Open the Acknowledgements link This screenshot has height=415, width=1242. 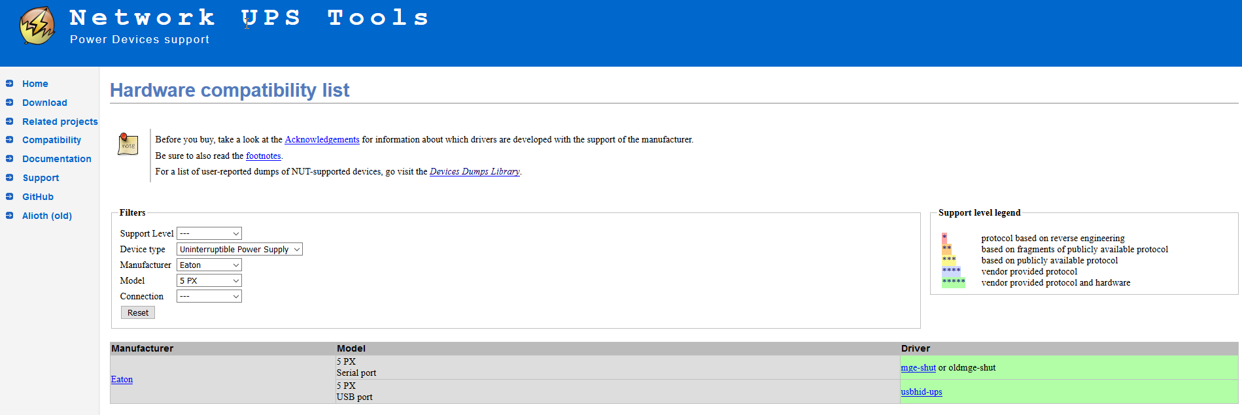pyautogui.click(x=322, y=139)
